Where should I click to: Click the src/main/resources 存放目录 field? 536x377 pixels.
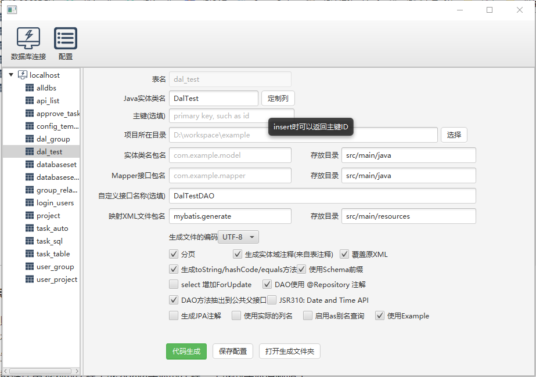click(408, 216)
